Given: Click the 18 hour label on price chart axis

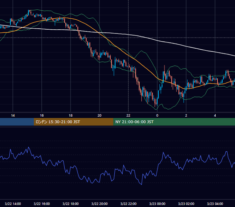Looking at the screenshot, I should [70, 116].
